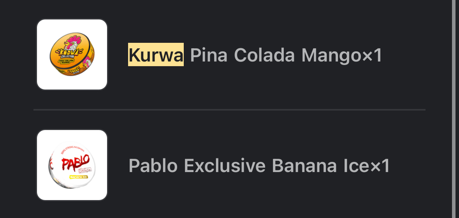
Task: Select the highlighted Kurwa search match
Action: click(156, 54)
